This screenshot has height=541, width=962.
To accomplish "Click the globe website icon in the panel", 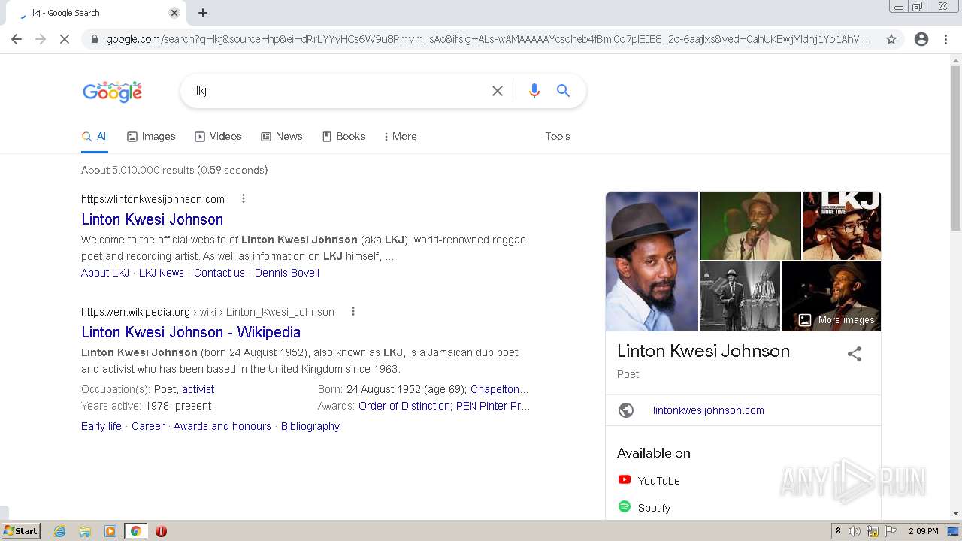I will (626, 410).
